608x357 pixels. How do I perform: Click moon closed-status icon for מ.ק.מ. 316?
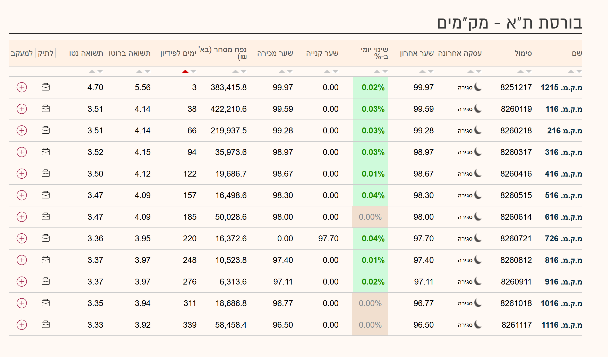pos(478,152)
